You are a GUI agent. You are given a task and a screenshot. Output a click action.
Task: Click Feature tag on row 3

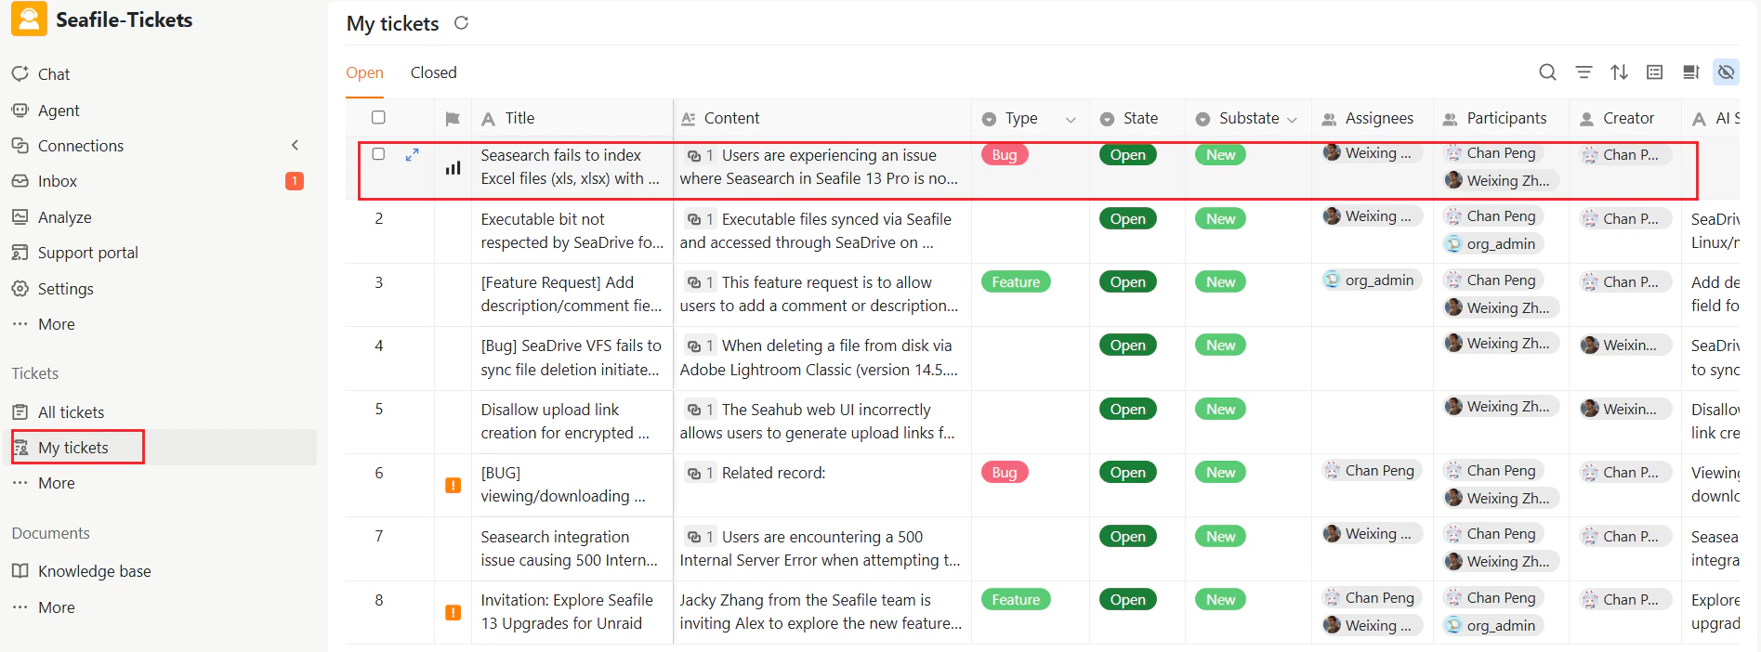click(1016, 282)
